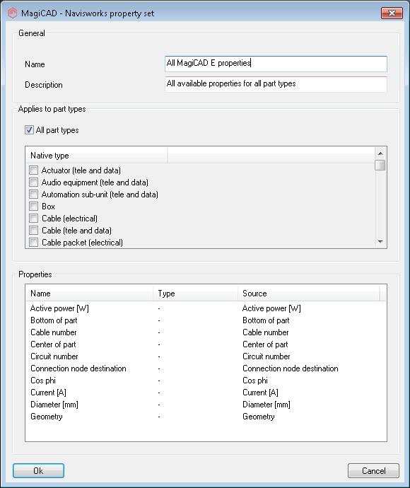
Task: Click the Cancel button
Action: click(373, 470)
